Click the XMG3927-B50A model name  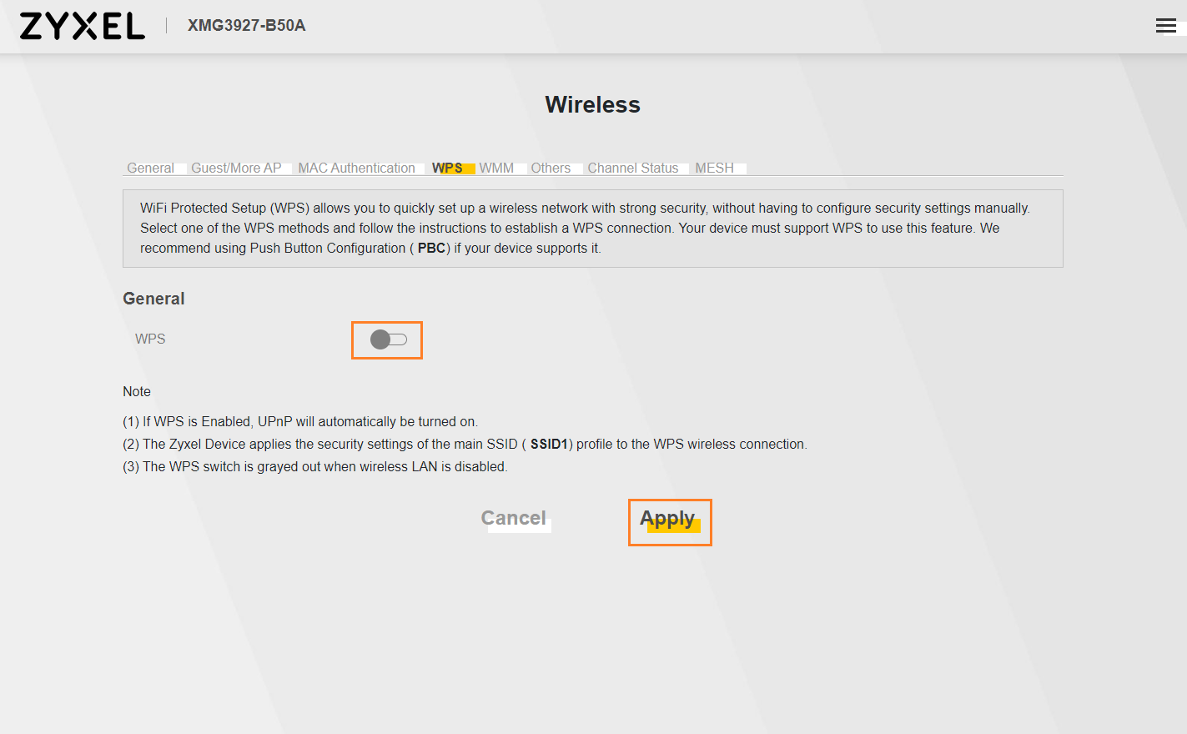point(246,26)
